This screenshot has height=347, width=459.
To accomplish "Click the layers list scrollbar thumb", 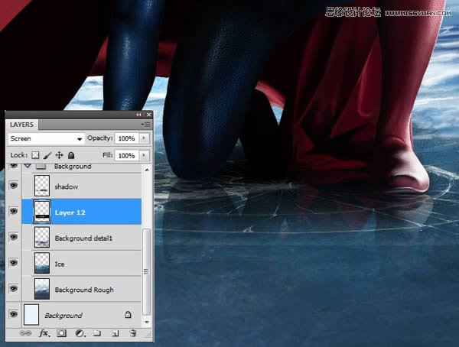I will [147, 271].
